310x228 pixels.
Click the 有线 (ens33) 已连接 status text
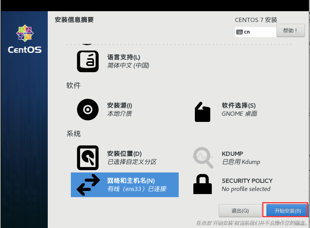[137, 189]
